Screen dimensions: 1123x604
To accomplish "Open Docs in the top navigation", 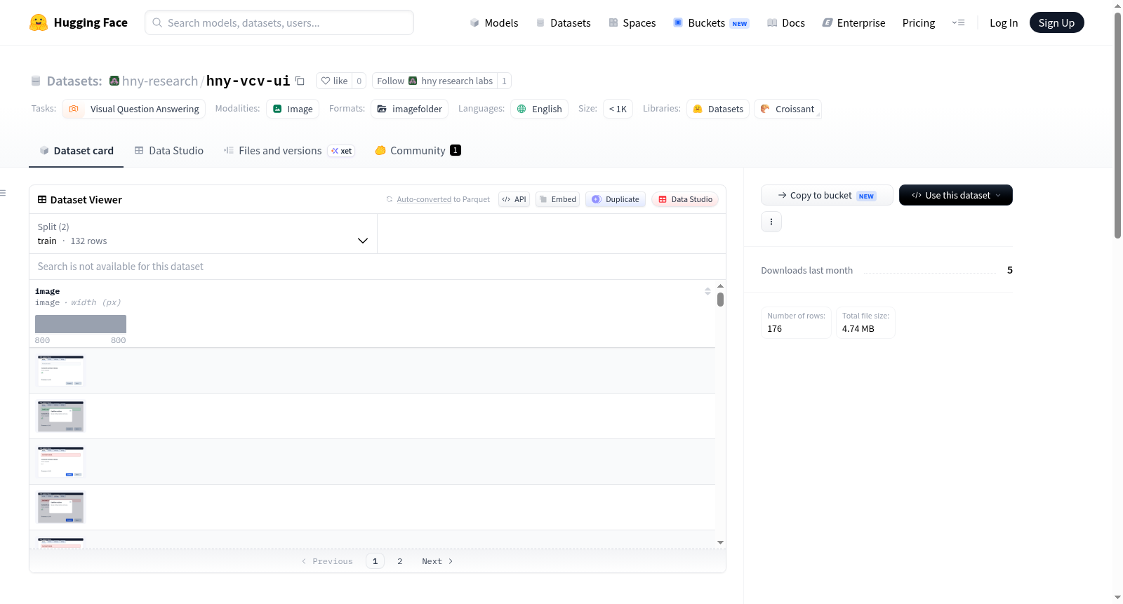I will coord(786,22).
